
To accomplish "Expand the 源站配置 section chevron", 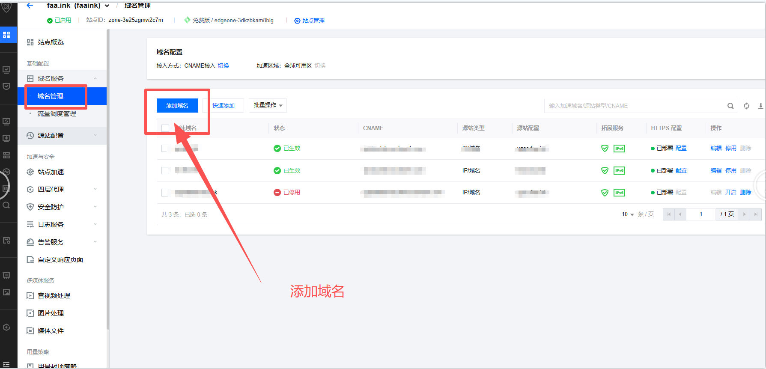I will [95, 135].
